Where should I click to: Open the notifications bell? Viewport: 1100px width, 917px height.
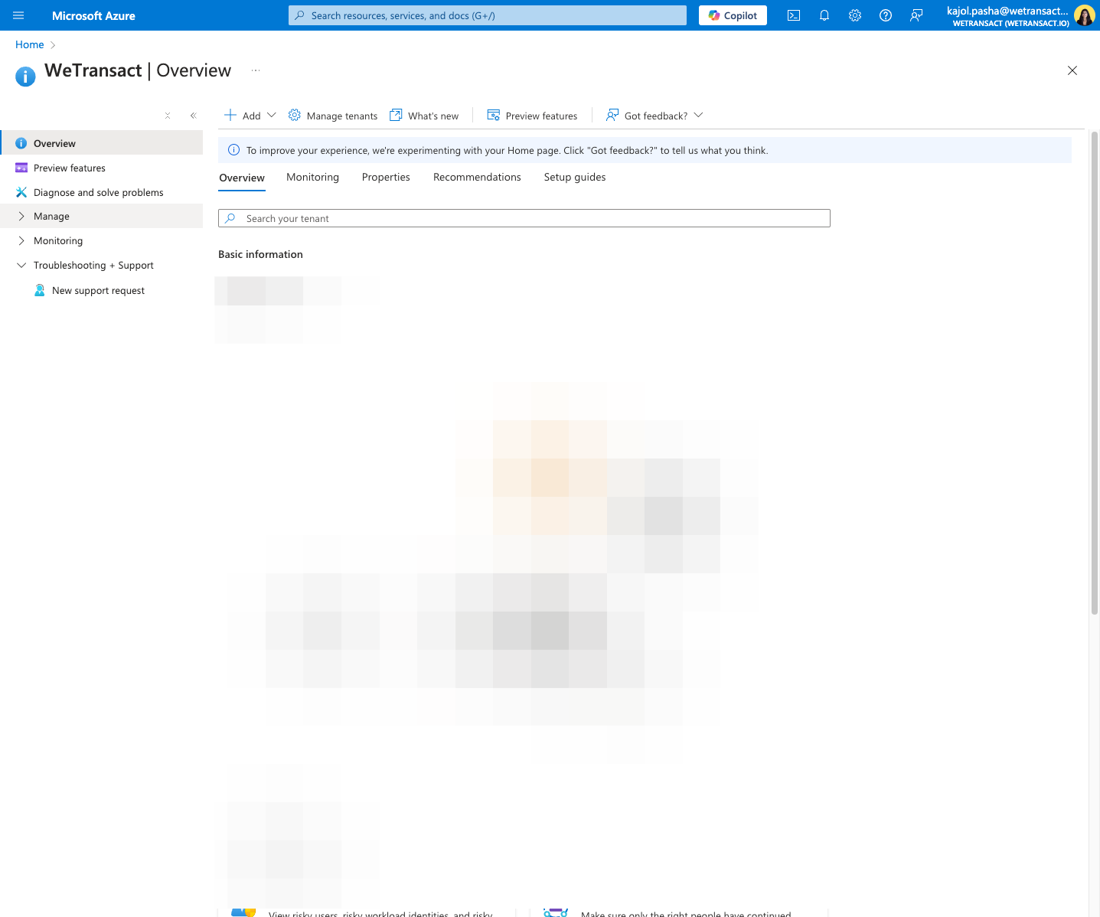click(824, 15)
